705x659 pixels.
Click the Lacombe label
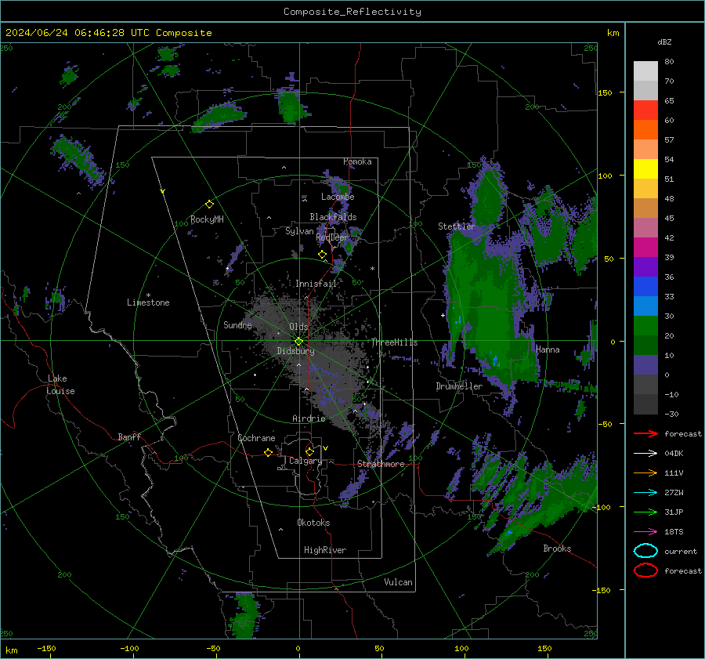(338, 197)
